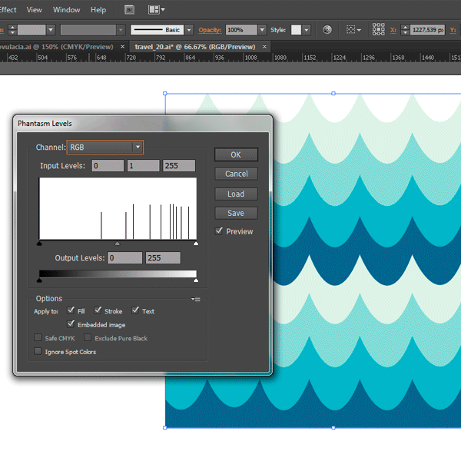
Task: Click the reference point grid icon
Action: point(378,29)
